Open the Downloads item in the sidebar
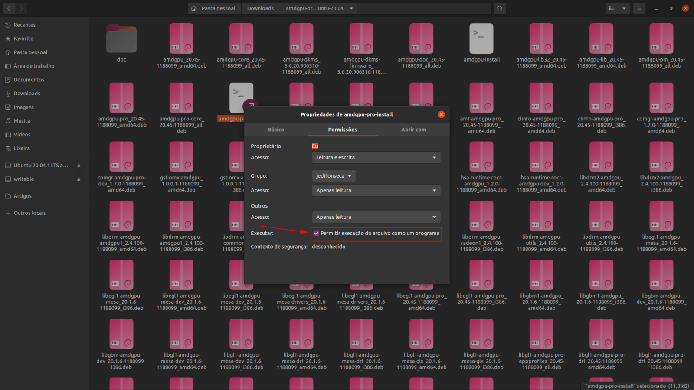This screenshot has height=390, width=694. coord(28,93)
